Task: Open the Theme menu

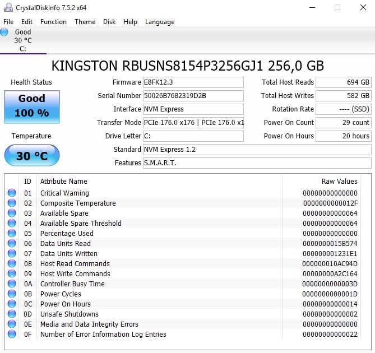Action: [85, 22]
